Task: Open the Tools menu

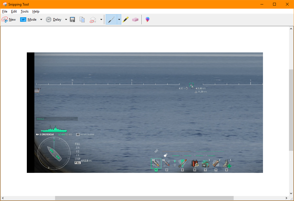Action: (x=25, y=11)
